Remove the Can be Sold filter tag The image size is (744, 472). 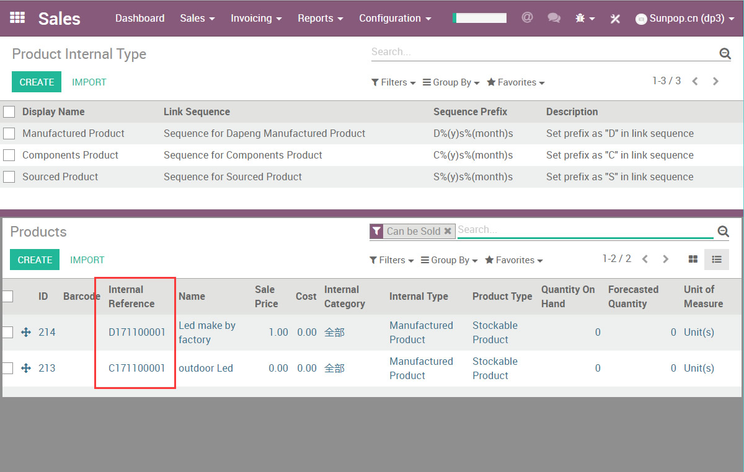pos(448,231)
